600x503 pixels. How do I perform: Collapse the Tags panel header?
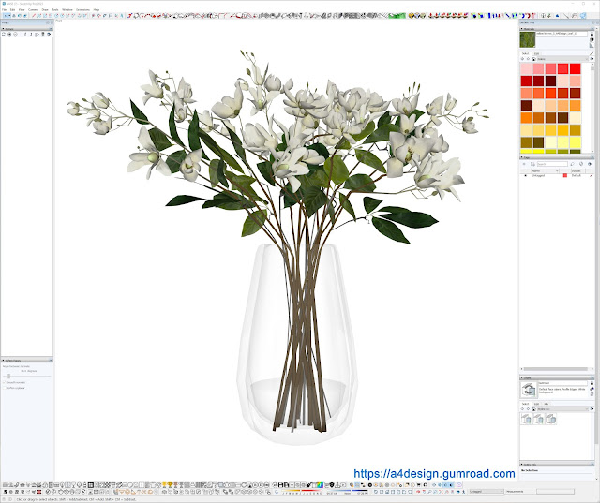[x=557, y=157]
